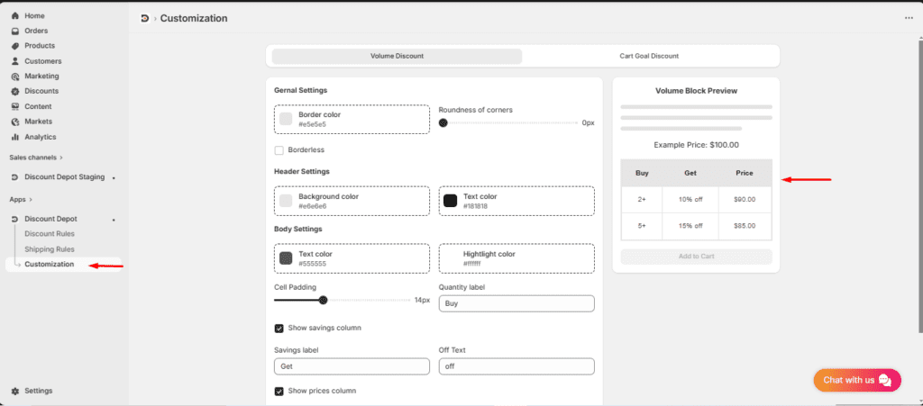Open Discounts via its badge icon
This screenshot has height=406, width=923.
point(15,91)
